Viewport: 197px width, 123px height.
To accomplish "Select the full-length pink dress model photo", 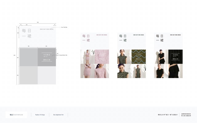I will (x=87, y=57).
